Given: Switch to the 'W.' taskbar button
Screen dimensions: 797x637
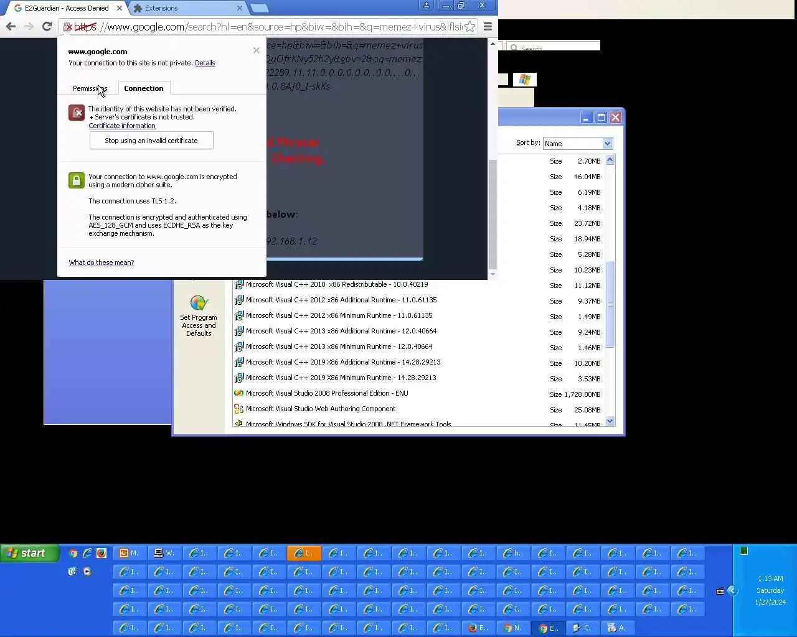Looking at the screenshot, I should point(165,553).
